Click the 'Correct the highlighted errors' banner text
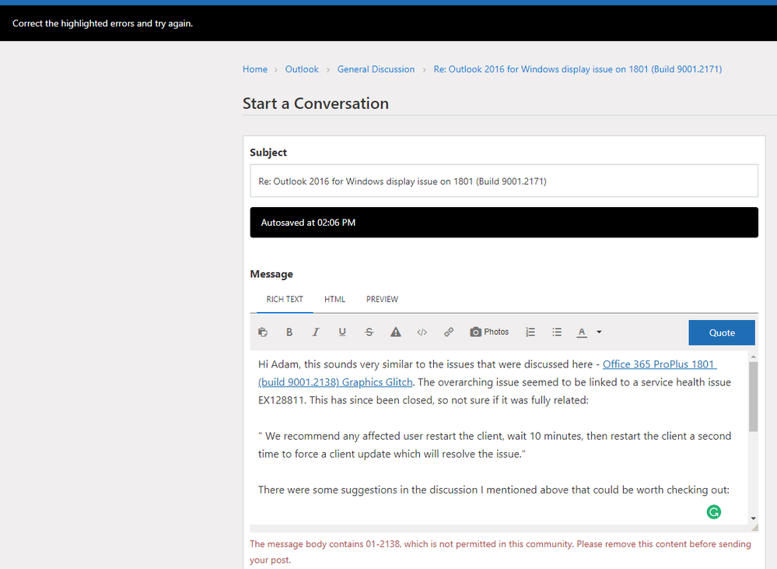 (103, 23)
